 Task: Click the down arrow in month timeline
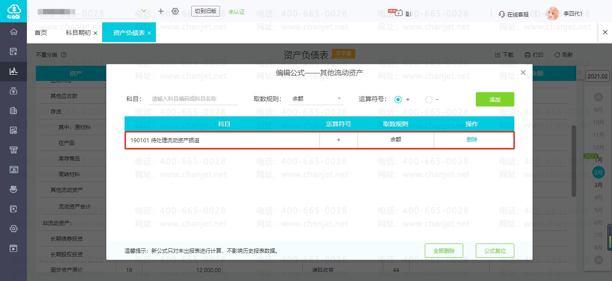[598, 260]
